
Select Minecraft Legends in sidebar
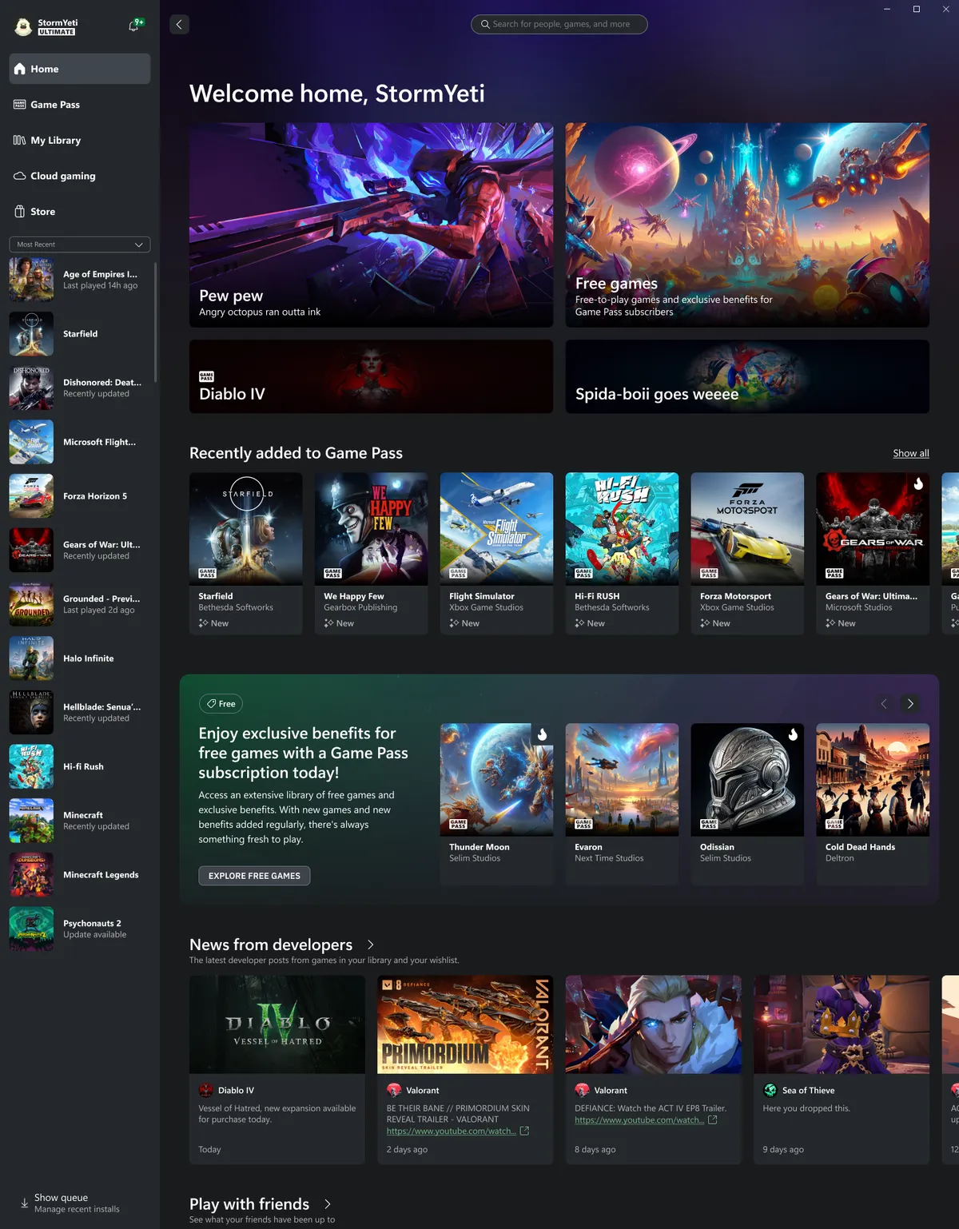click(79, 875)
